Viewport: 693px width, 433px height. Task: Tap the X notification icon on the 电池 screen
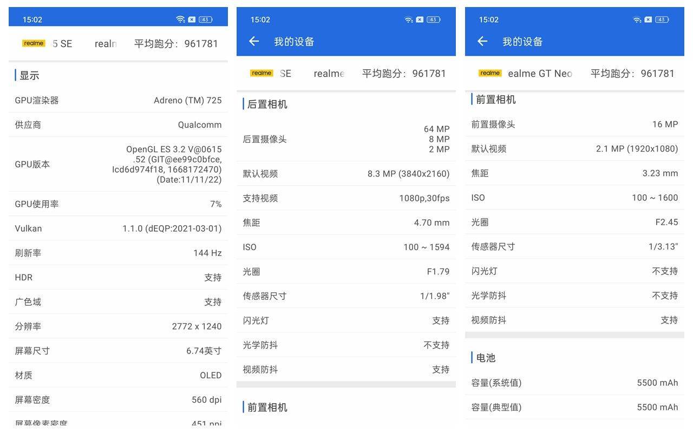[x=649, y=19]
